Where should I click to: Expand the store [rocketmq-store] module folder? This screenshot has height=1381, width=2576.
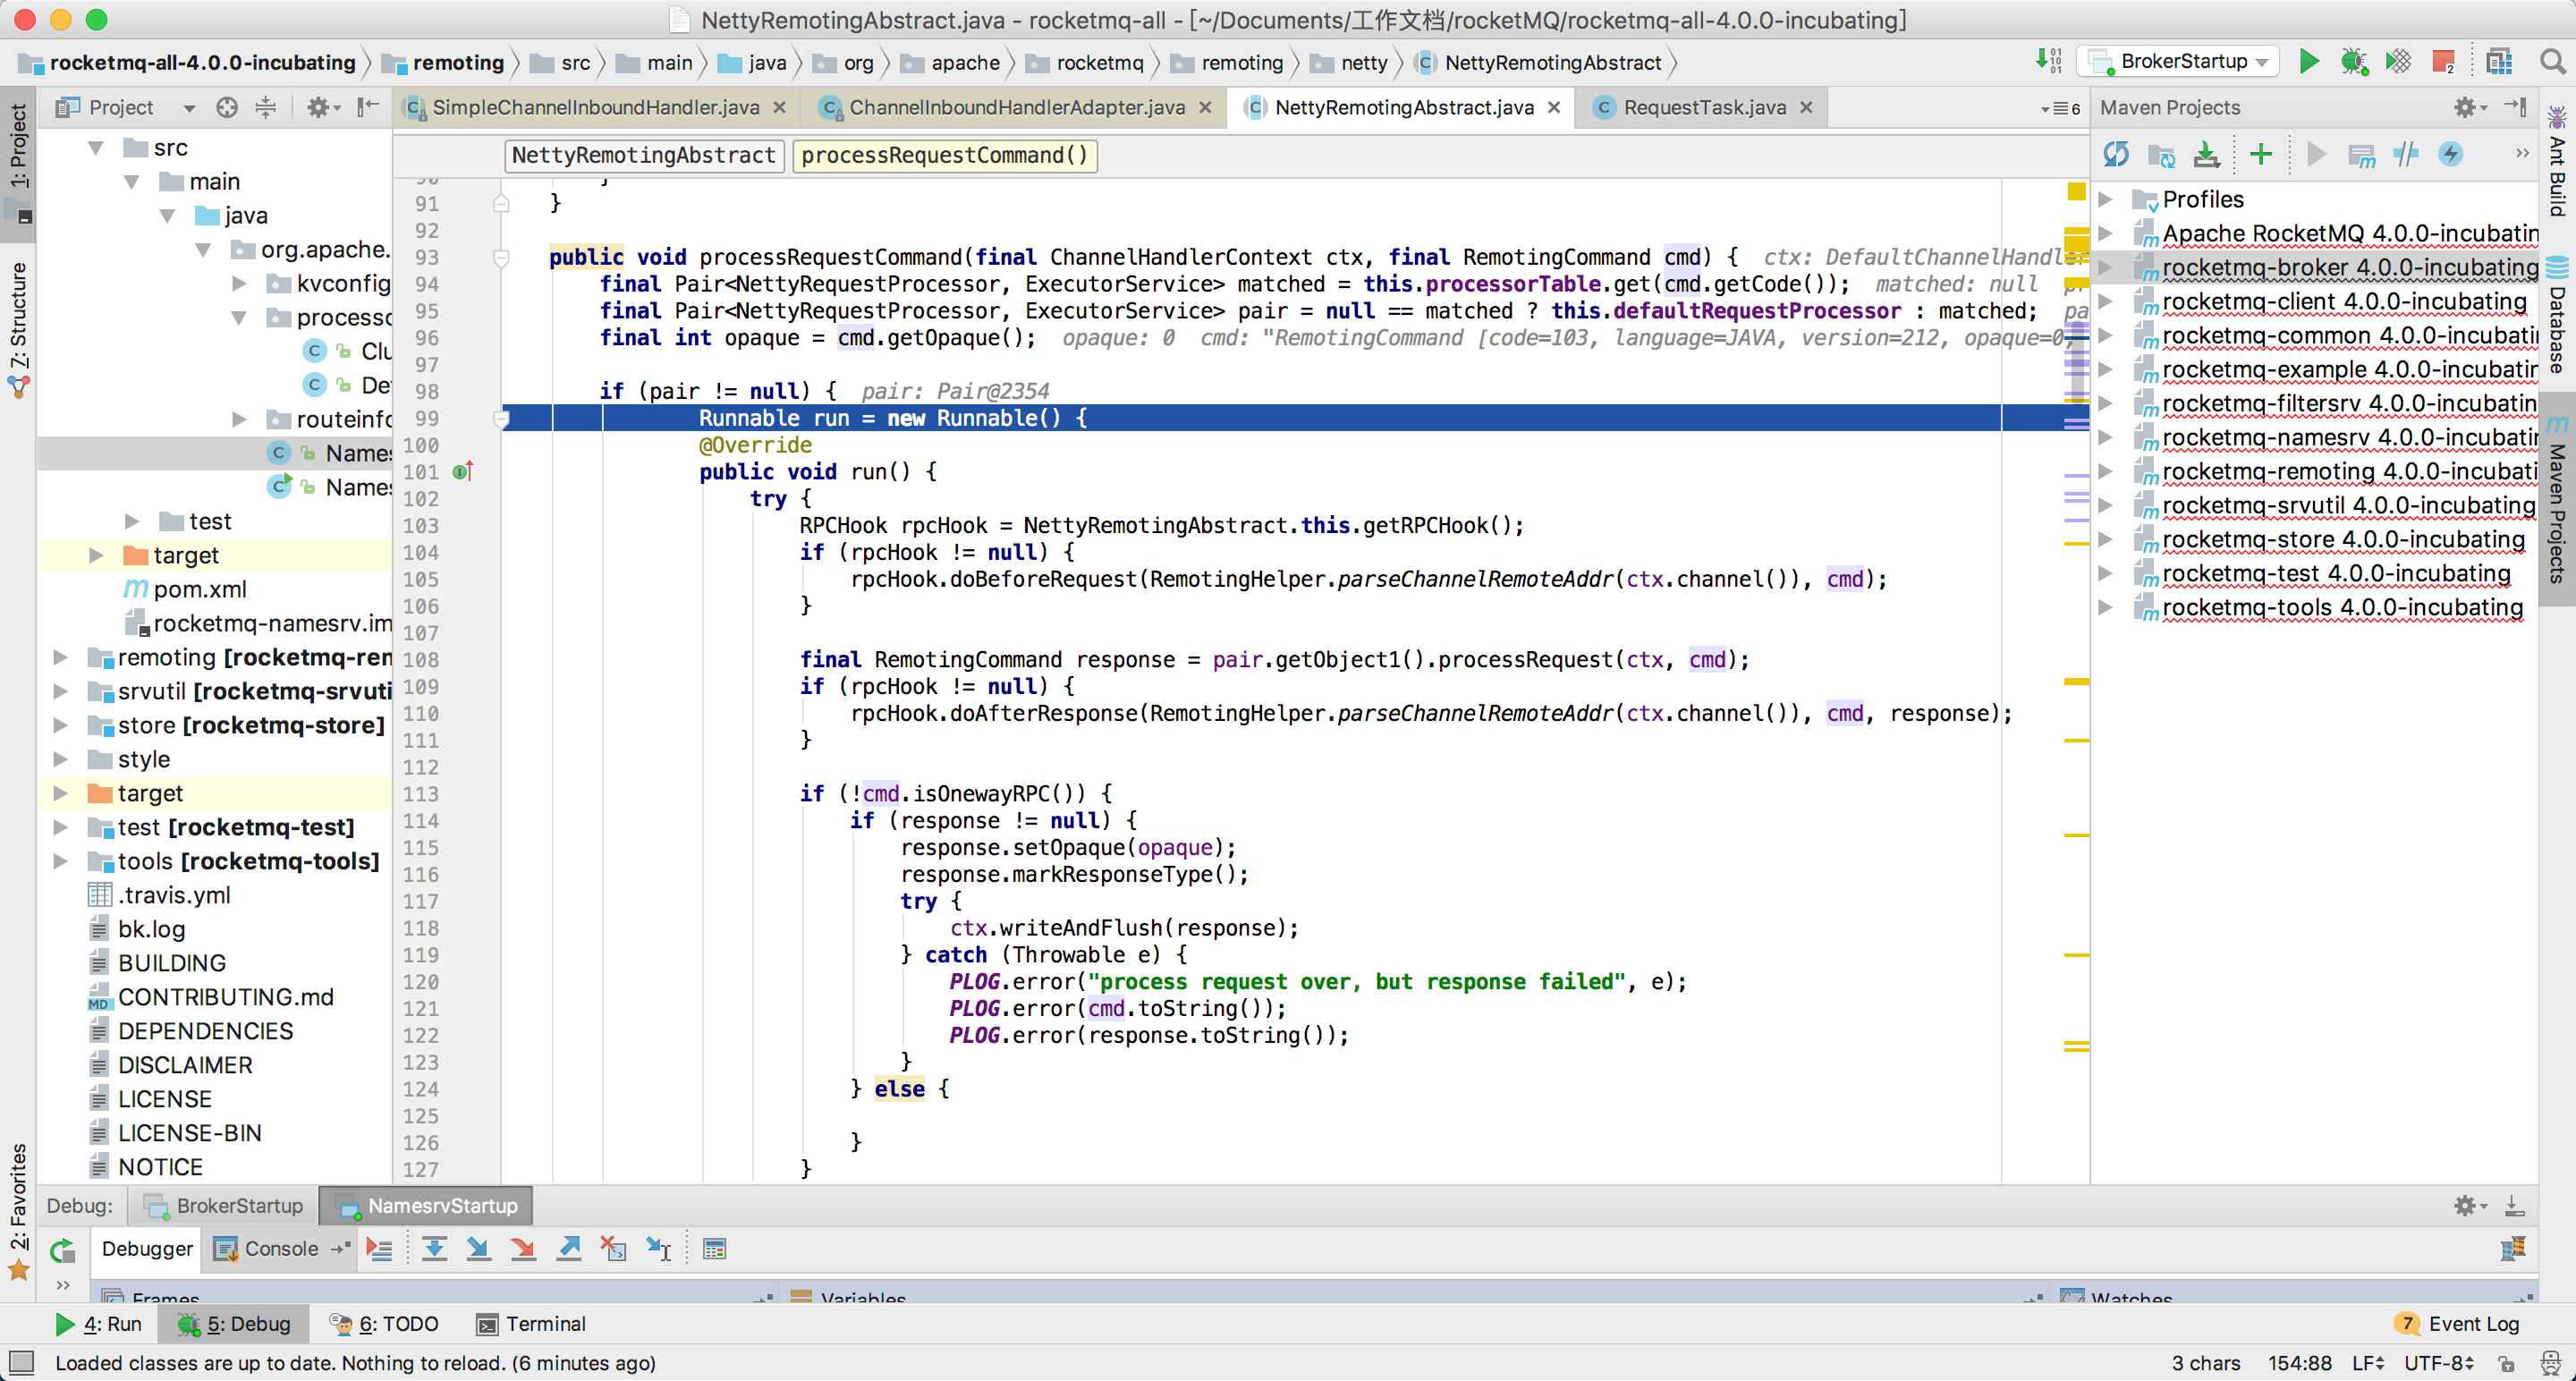click(60, 726)
